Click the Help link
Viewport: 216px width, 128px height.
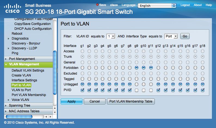[209, 5]
